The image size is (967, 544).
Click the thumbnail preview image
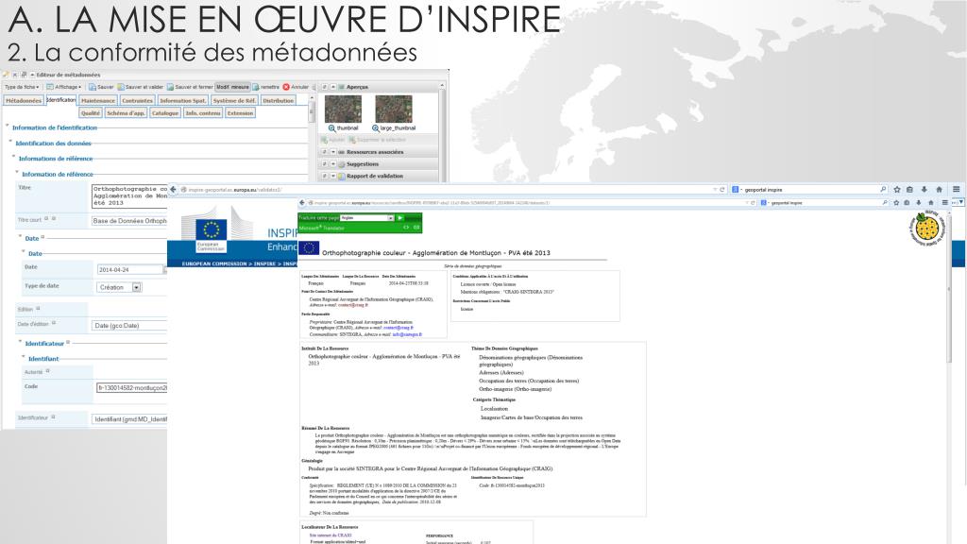tap(343, 110)
